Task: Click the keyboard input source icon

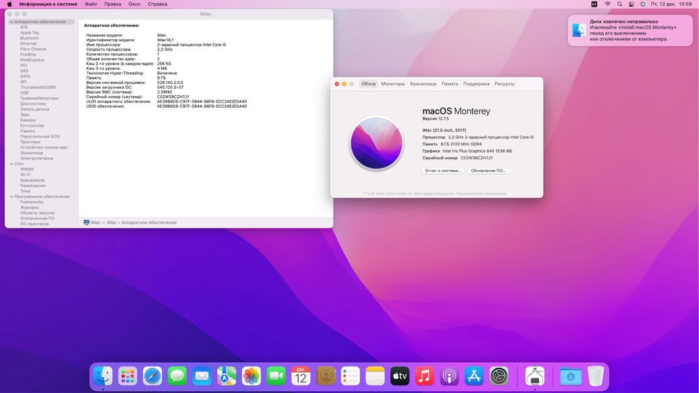Action: coord(594,4)
